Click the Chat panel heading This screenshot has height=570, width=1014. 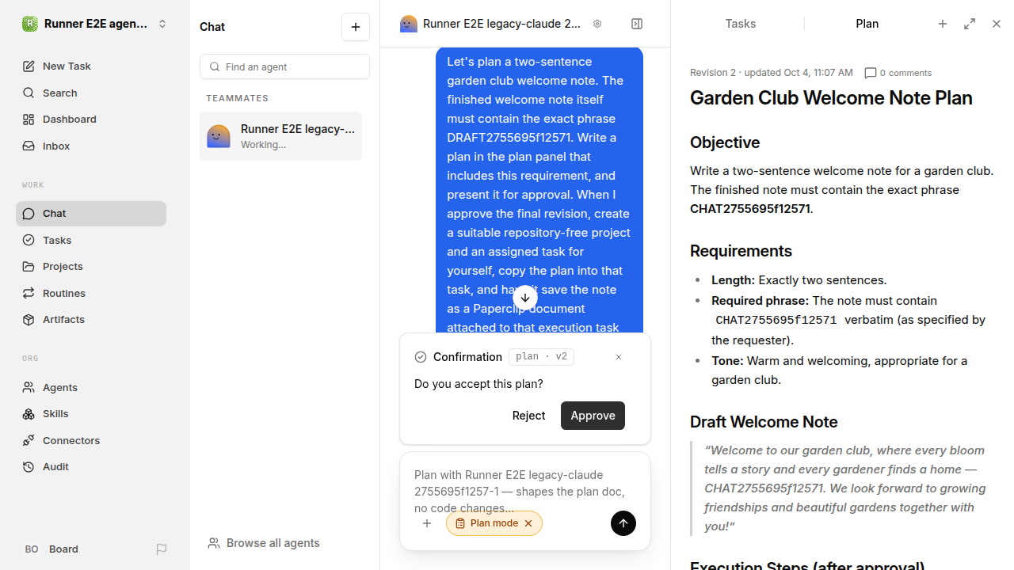(x=212, y=27)
